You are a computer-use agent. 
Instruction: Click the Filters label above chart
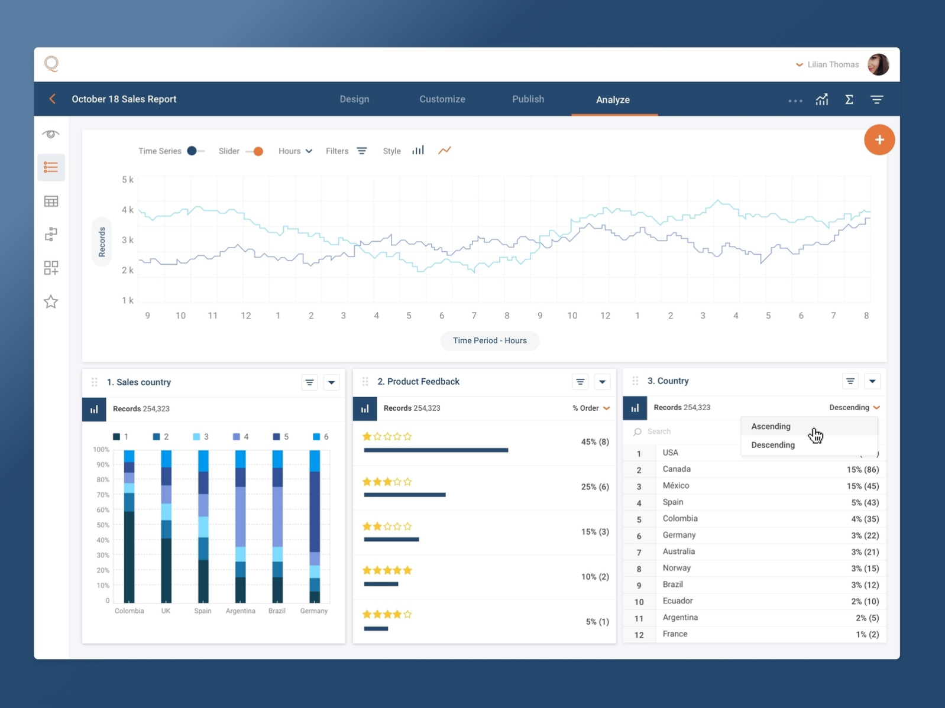click(x=337, y=151)
